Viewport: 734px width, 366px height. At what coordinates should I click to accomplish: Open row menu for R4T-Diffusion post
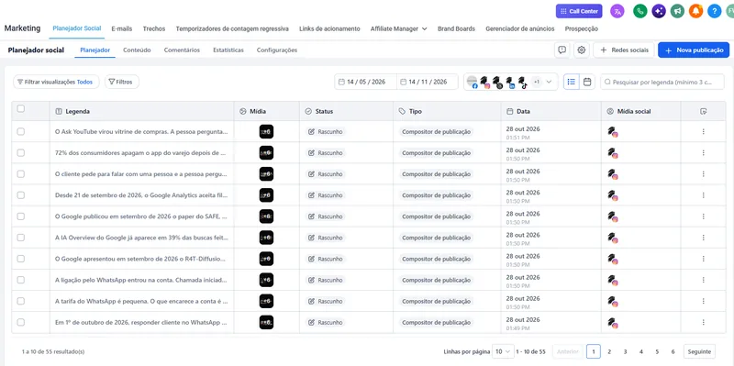coord(703,259)
